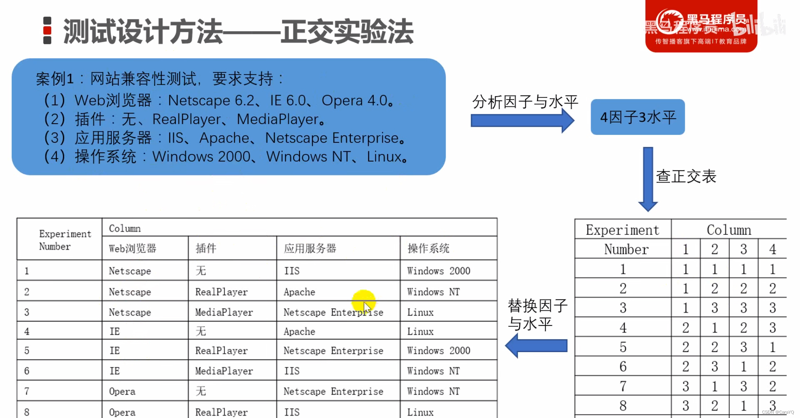
Task: Select IE cell in experiment row 4
Action: coord(145,331)
